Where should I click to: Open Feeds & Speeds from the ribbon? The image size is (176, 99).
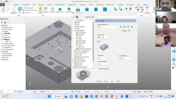point(28,8)
